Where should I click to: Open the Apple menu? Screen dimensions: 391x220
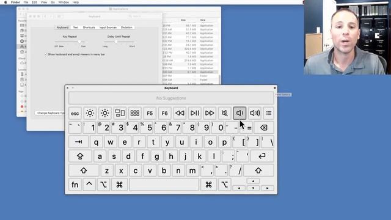5,2
